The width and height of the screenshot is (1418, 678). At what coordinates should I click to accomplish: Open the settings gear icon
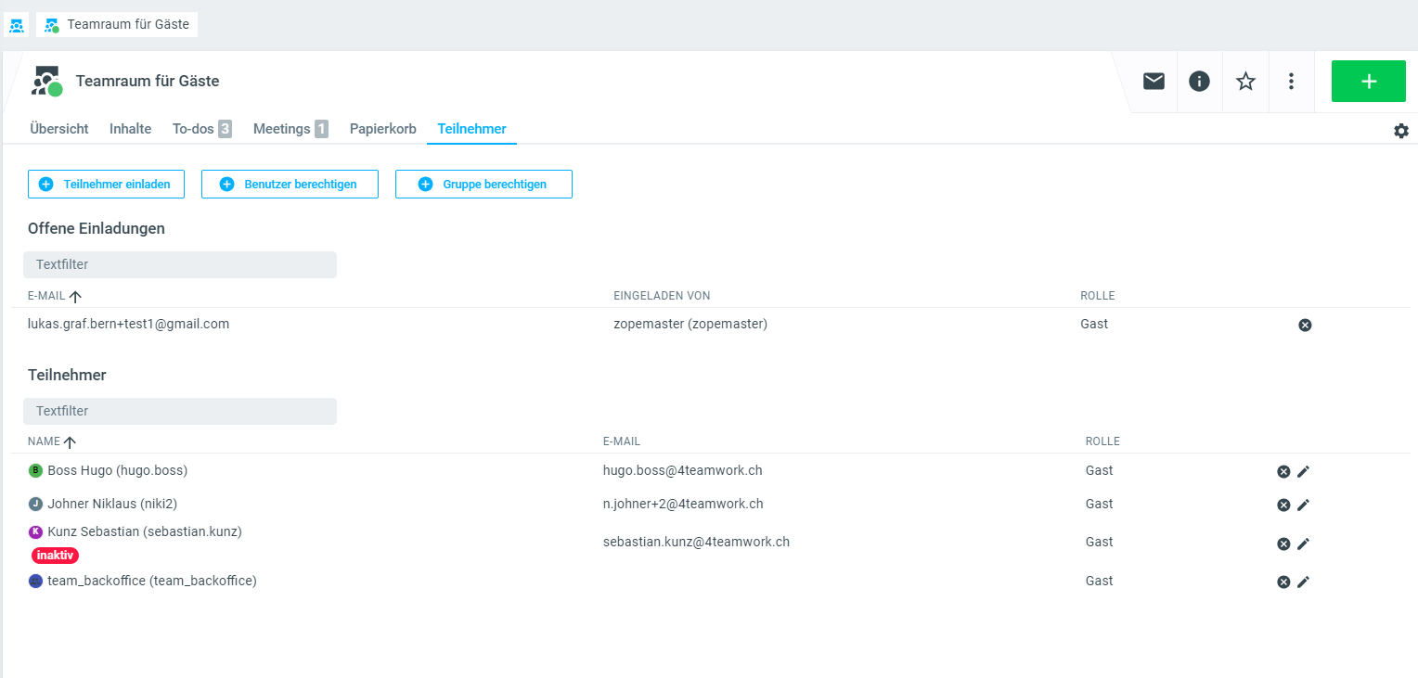click(x=1400, y=132)
